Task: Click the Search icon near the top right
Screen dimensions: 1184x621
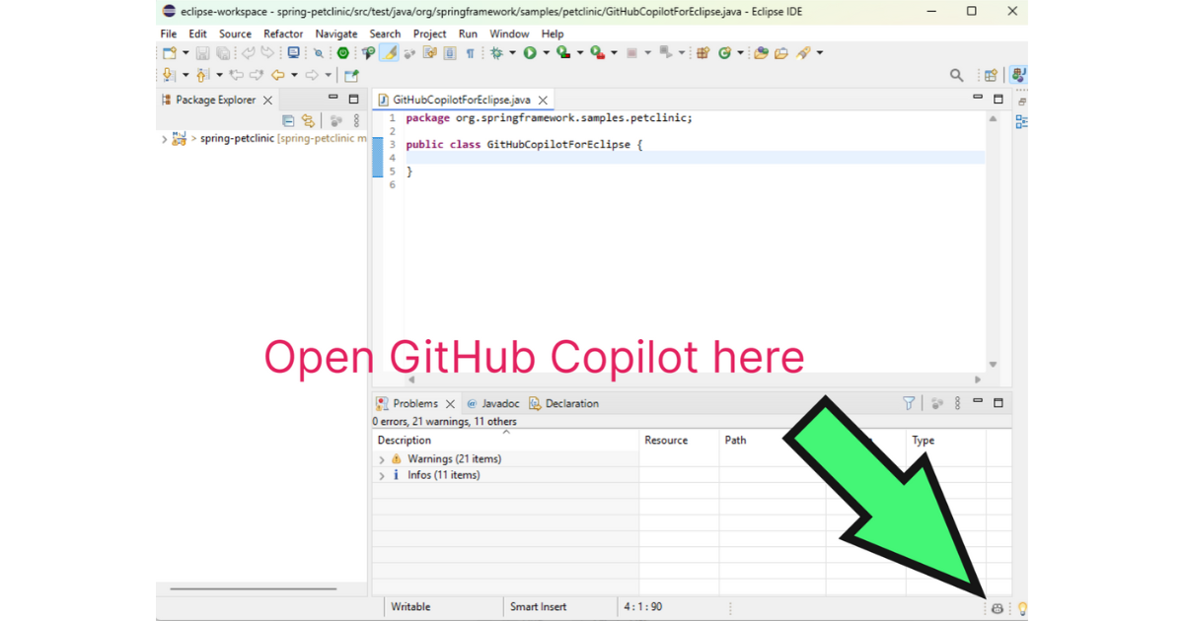Action: (x=956, y=75)
